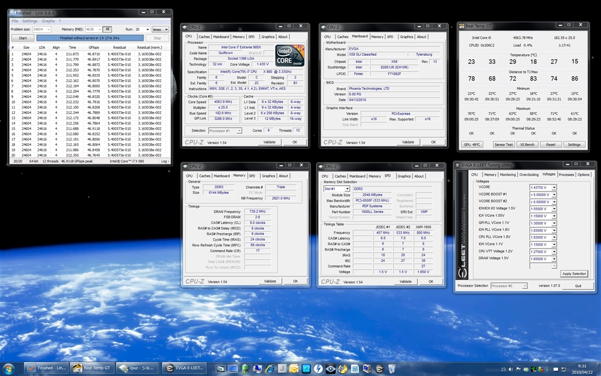Click the Intel Core i7 logo
The height and width of the screenshot is (376, 601).
pyautogui.click(x=289, y=55)
